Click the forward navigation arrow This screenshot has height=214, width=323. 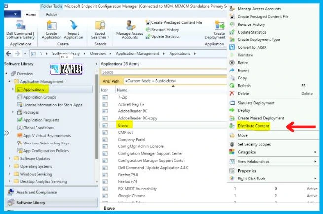coord(18,54)
